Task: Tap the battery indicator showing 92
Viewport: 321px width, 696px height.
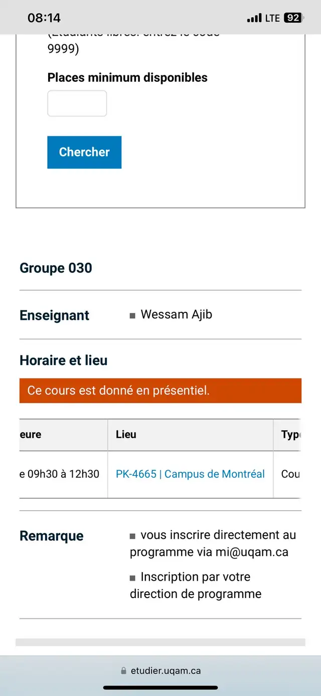Action: [x=292, y=18]
